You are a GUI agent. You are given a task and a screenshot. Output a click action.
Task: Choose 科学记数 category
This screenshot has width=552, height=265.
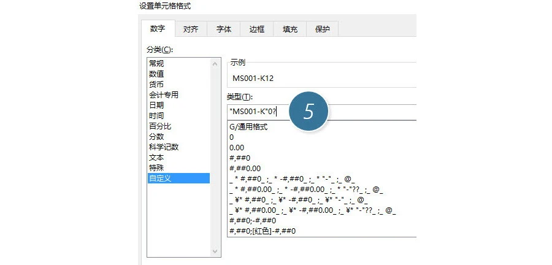coord(179,147)
